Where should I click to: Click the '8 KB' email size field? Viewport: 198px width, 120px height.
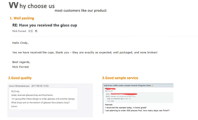(x=112, y=101)
